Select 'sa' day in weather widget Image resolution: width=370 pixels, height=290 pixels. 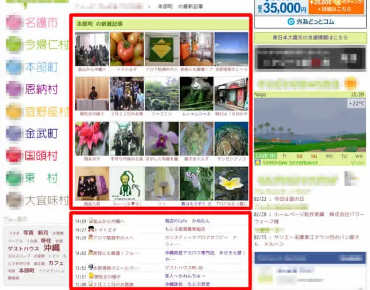[299, 156]
